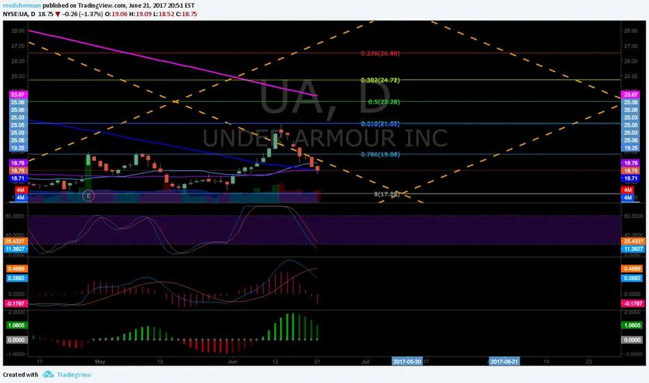Screen dimensions: 649x383
Task: Click the 14 date label on time axis
Action: tap(547, 361)
